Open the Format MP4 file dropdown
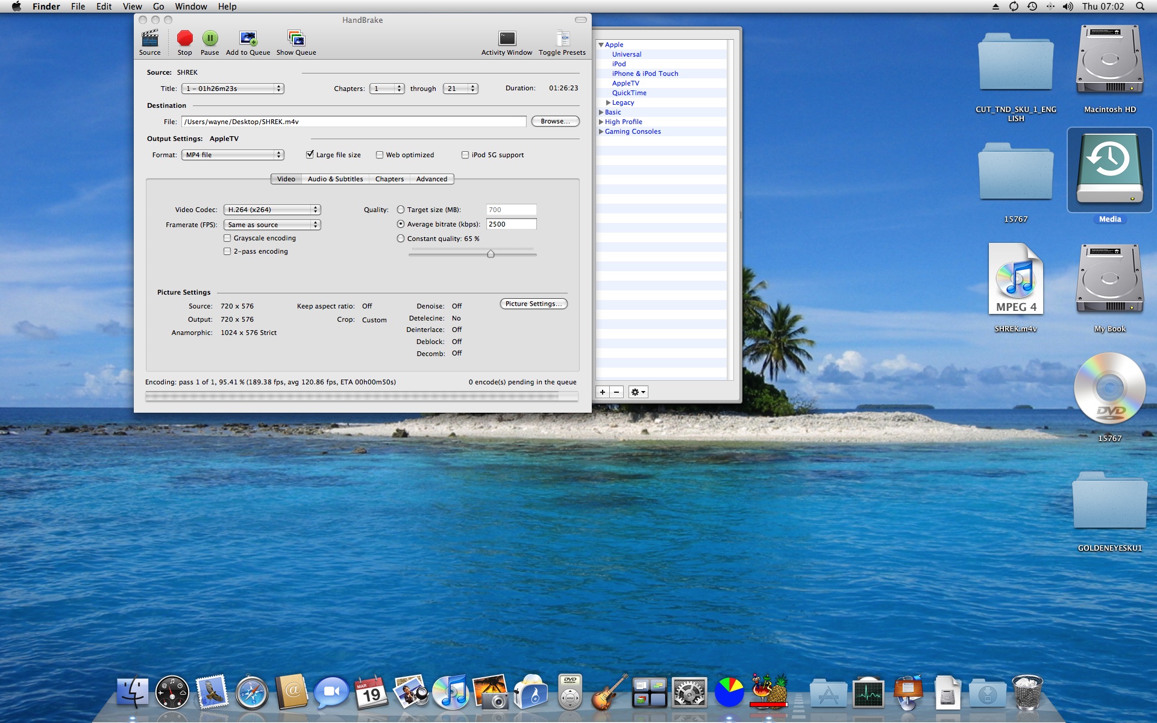Viewport: 1157px width, 723px height. (233, 155)
